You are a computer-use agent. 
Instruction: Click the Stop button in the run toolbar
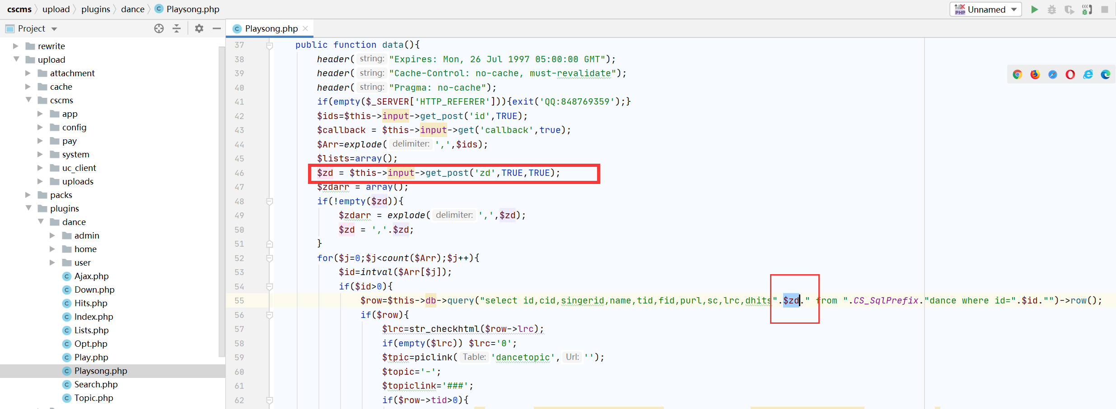1105,9
